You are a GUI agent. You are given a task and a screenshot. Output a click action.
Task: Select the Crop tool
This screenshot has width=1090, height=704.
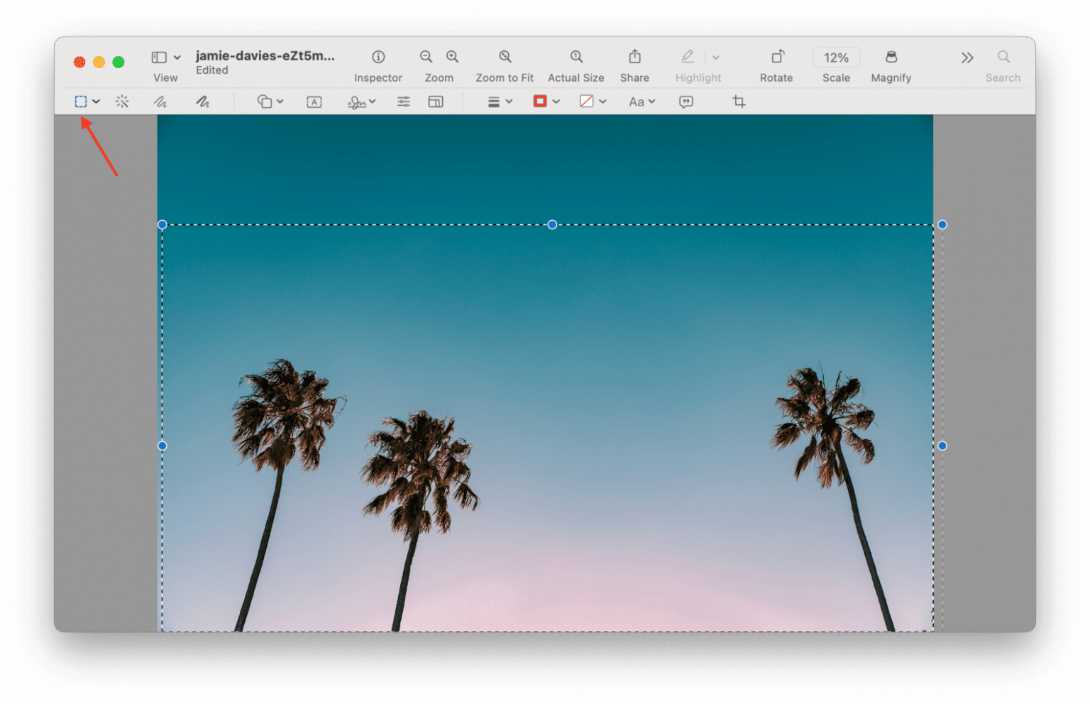coord(738,101)
